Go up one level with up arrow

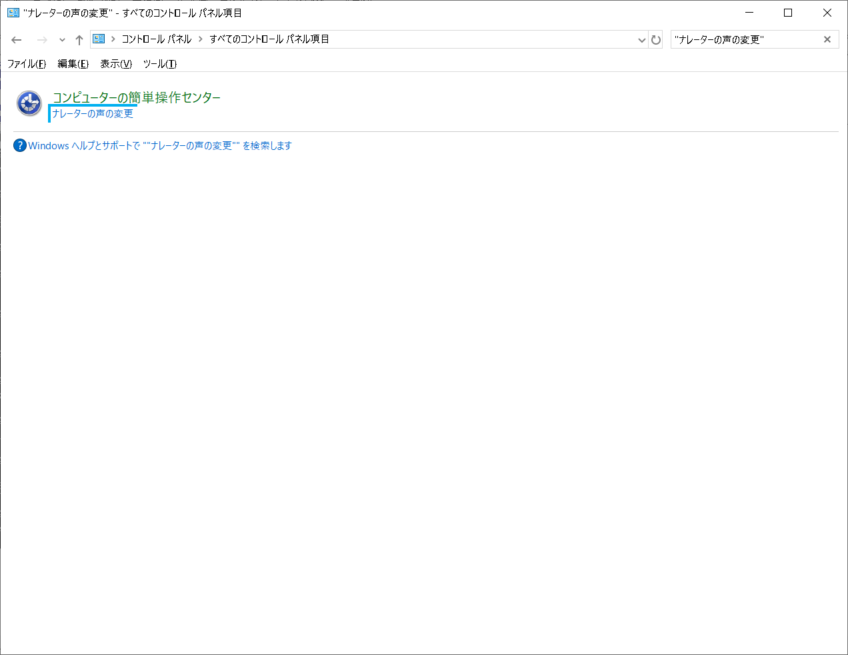pyautogui.click(x=79, y=40)
